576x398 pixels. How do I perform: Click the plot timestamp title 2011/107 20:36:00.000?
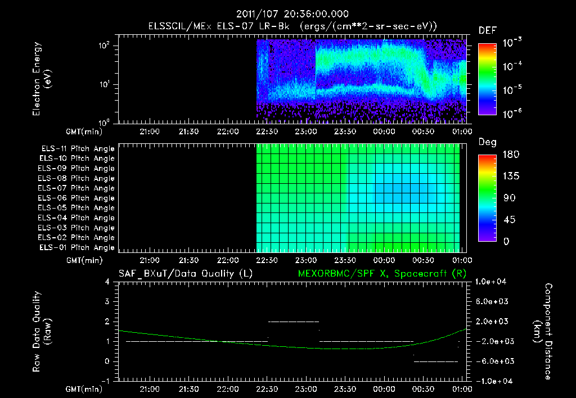292,14
